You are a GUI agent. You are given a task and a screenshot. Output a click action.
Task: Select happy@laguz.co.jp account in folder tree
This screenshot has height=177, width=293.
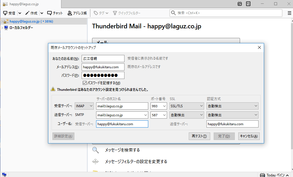coord(31,21)
